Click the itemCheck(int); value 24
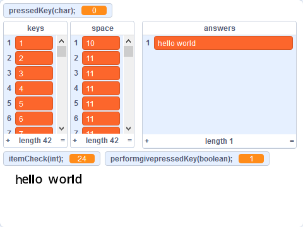The image size is (303, 227). coord(82,159)
